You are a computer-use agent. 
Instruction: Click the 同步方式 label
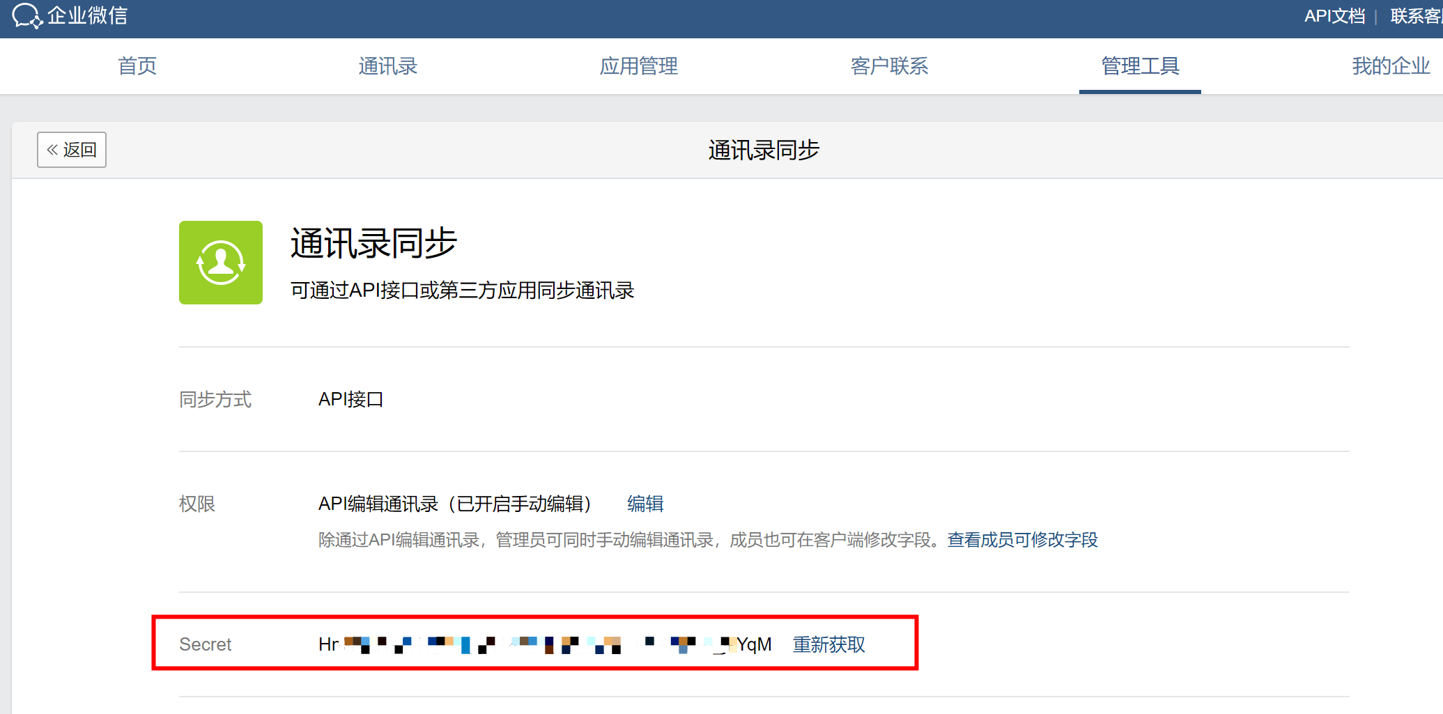pos(215,399)
